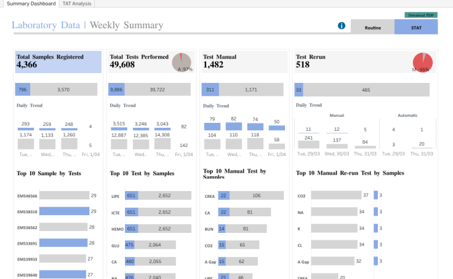Select the GLU 2,064 grey bar

click(x=155, y=245)
